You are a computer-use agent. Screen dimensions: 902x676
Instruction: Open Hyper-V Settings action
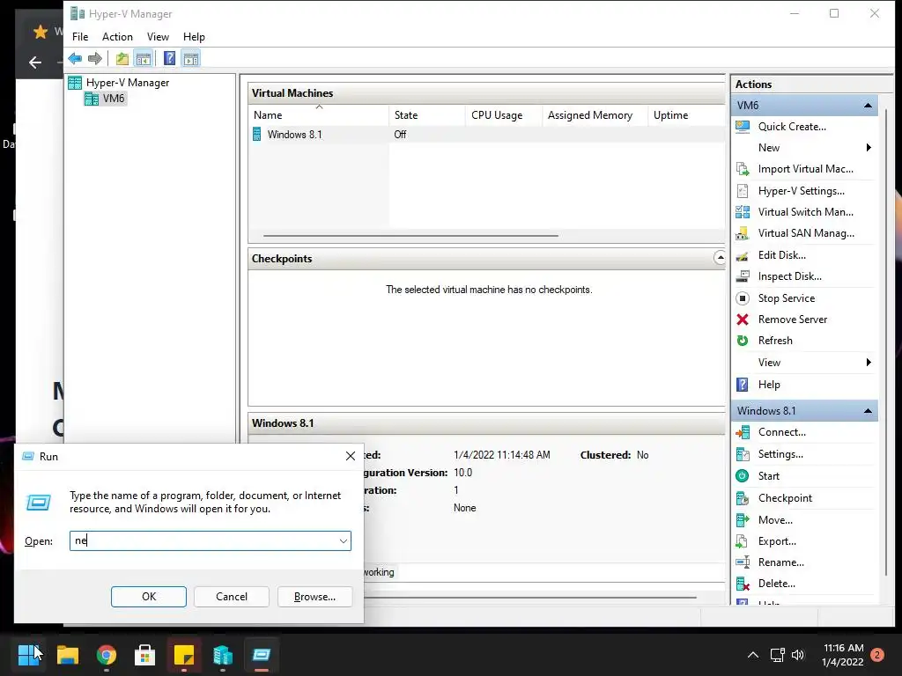point(801,191)
